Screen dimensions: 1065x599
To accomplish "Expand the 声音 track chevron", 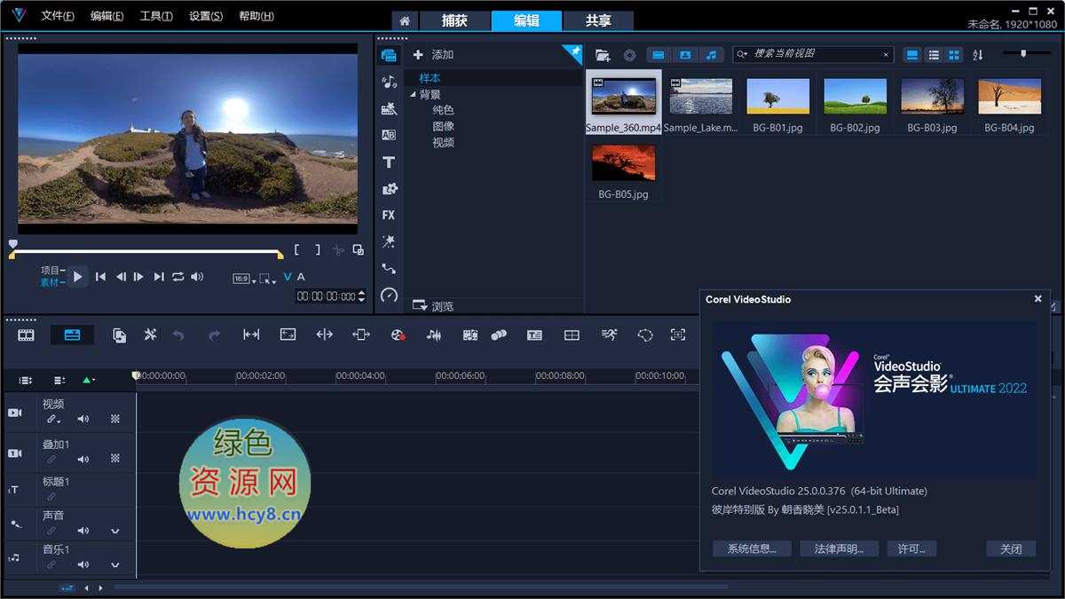I will (x=114, y=531).
